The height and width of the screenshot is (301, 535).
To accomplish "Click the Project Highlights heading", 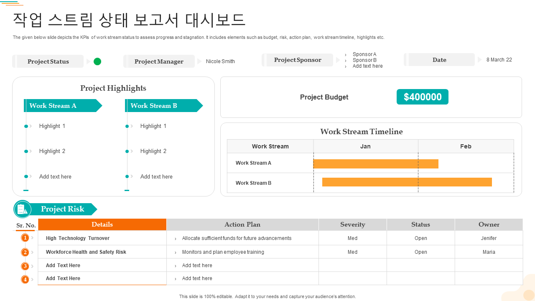I will coord(113,88).
